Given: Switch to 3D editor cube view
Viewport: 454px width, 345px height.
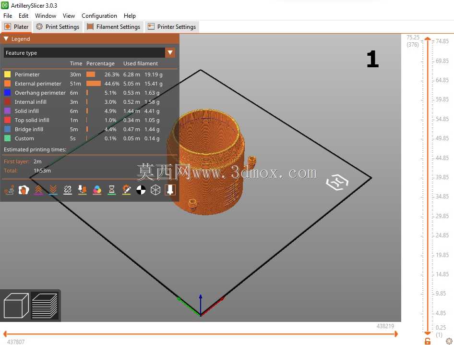Looking at the screenshot, I should (x=16, y=306).
